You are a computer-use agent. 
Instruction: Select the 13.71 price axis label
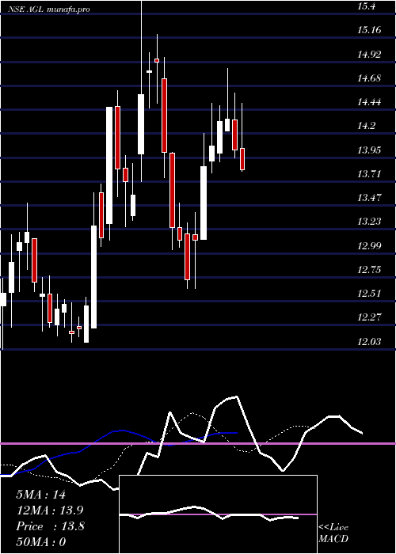[x=369, y=174]
